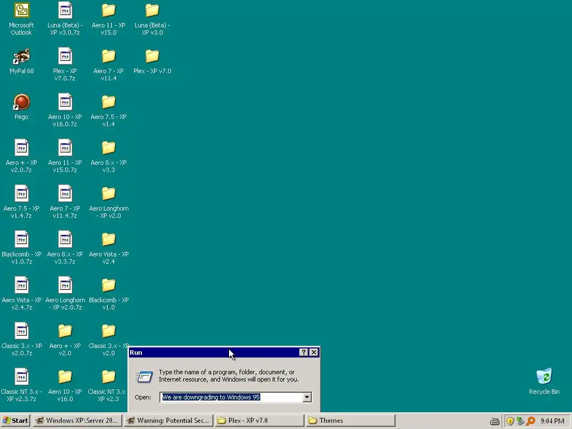Click the keyboard icon in taskbar
This screenshot has width=572, height=429.
tap(495, 422)
